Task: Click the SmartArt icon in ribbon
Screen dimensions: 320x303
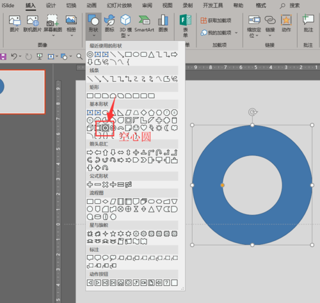Action: click(x=144, y=23)
